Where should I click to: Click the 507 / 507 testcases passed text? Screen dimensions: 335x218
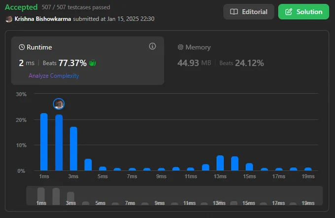(x=76, y=7)
